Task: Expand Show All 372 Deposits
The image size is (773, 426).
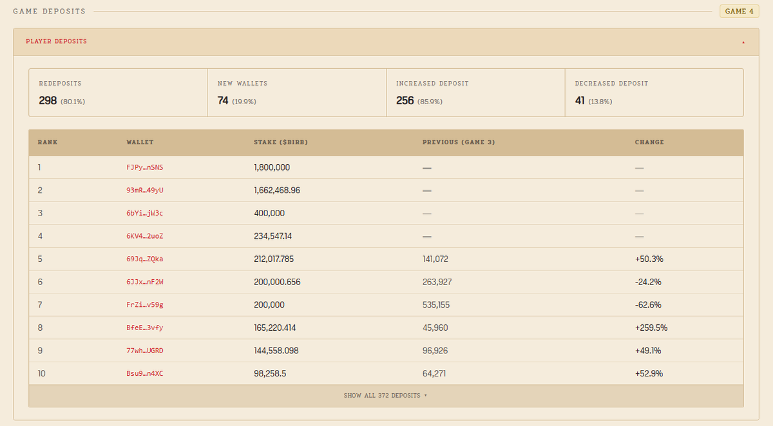Action: click(385, 395)
